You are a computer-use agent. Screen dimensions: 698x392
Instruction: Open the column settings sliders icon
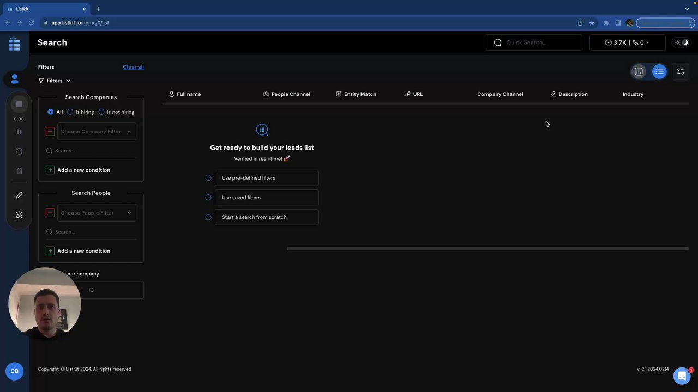point(681,71)
